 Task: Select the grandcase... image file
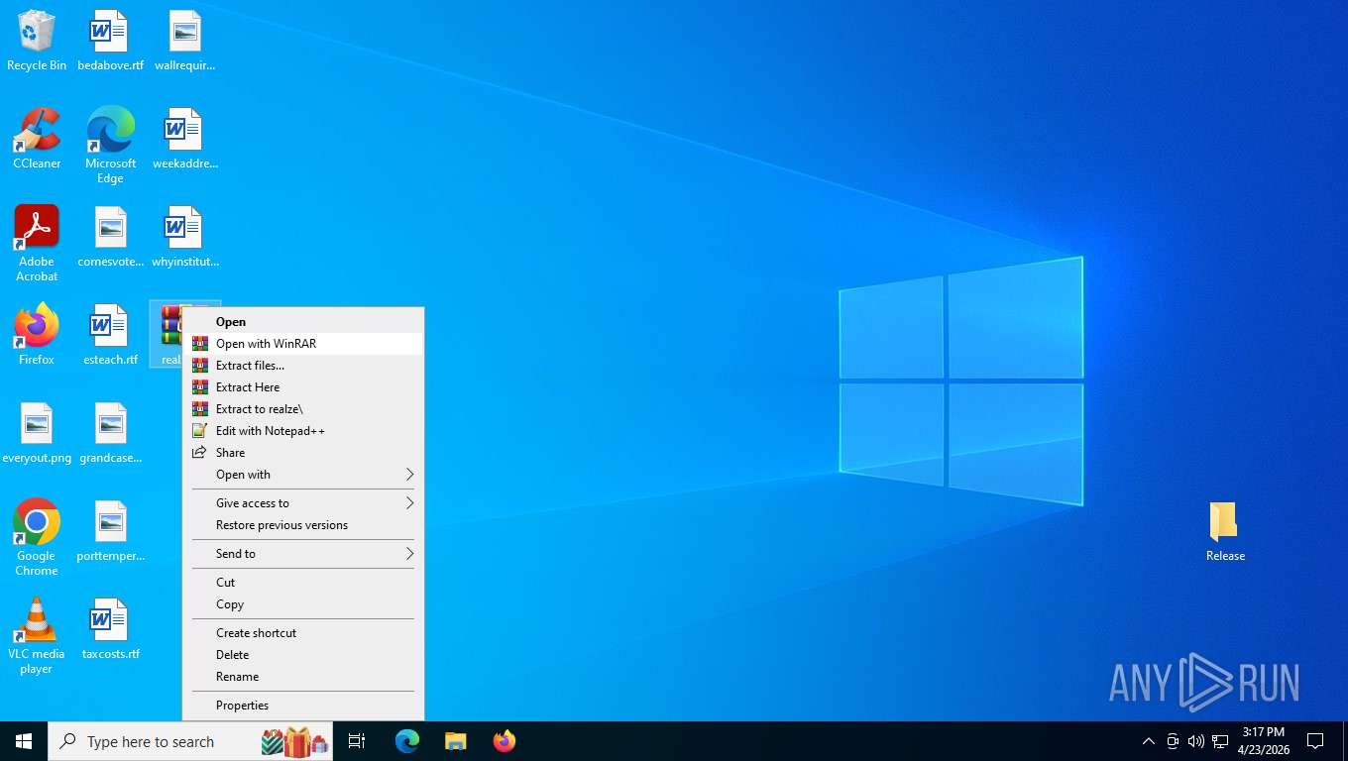pos(110,433)
